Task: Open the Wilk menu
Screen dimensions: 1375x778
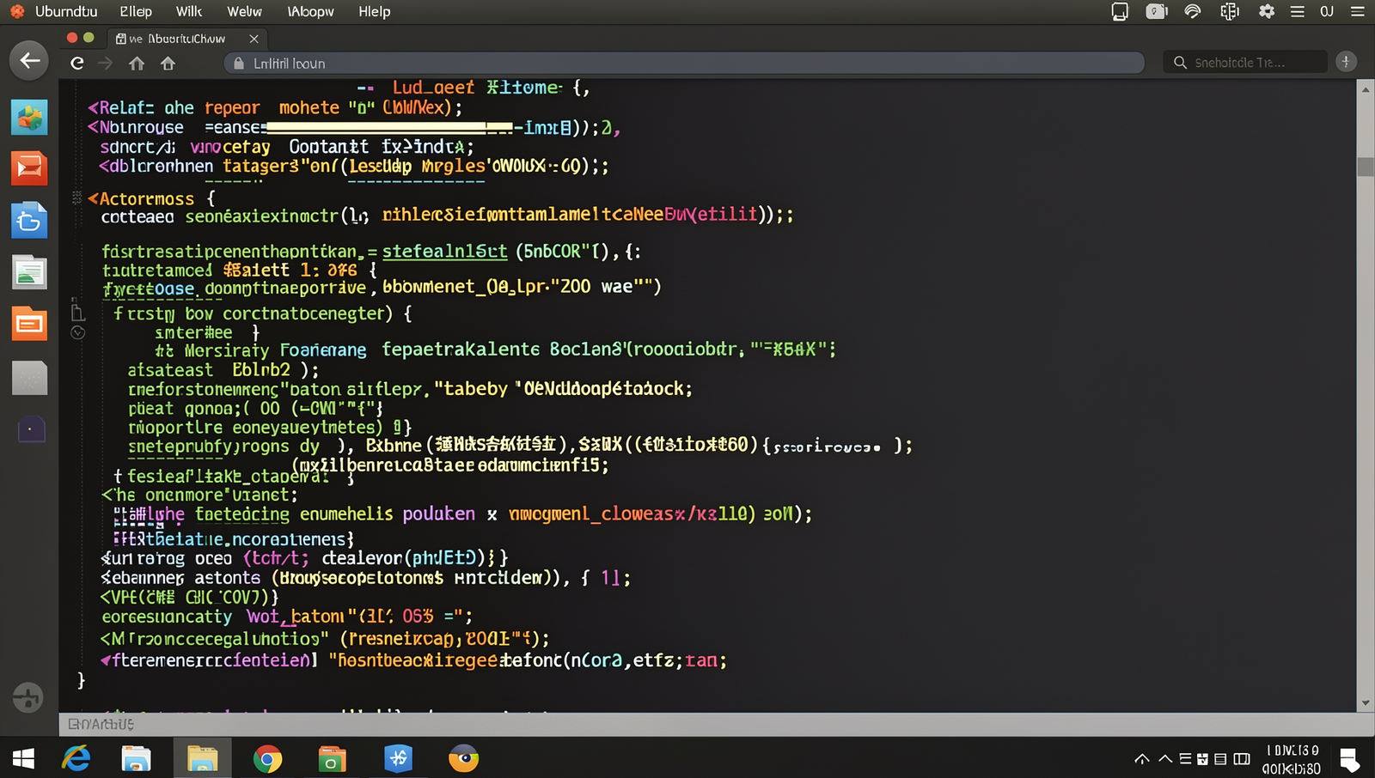Action: (x=189, y=11)
